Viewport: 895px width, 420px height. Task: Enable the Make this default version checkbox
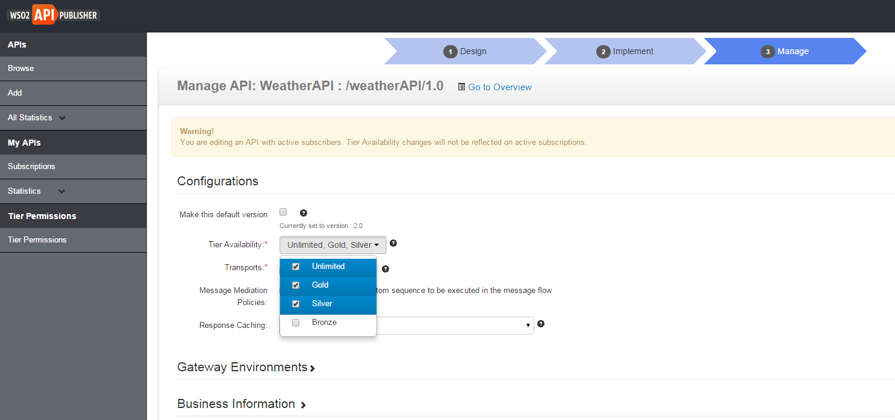283,212
